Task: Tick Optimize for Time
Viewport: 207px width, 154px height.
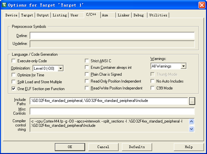Action: tap(14, 75)
